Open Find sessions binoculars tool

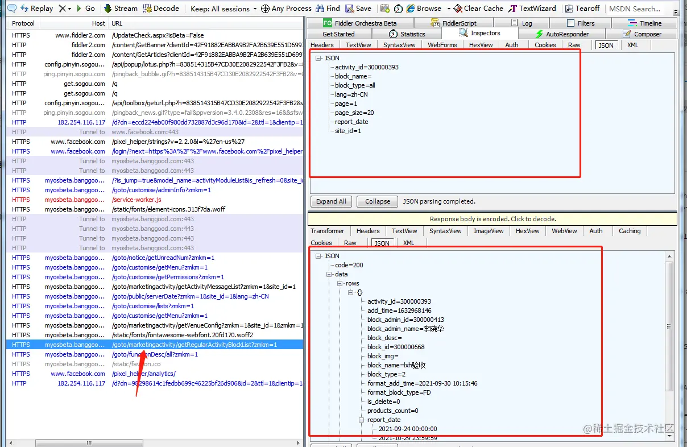coord(328,9)
